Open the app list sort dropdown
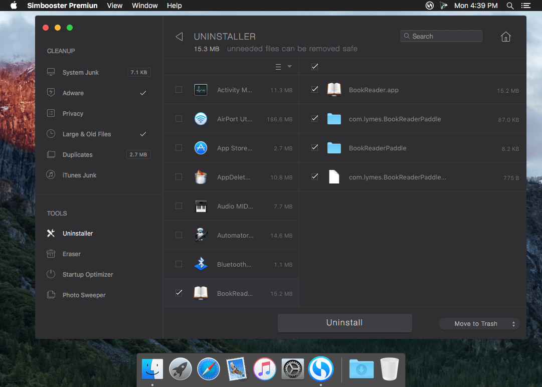This screenshot has height=387, width=542. pos(283,67)
